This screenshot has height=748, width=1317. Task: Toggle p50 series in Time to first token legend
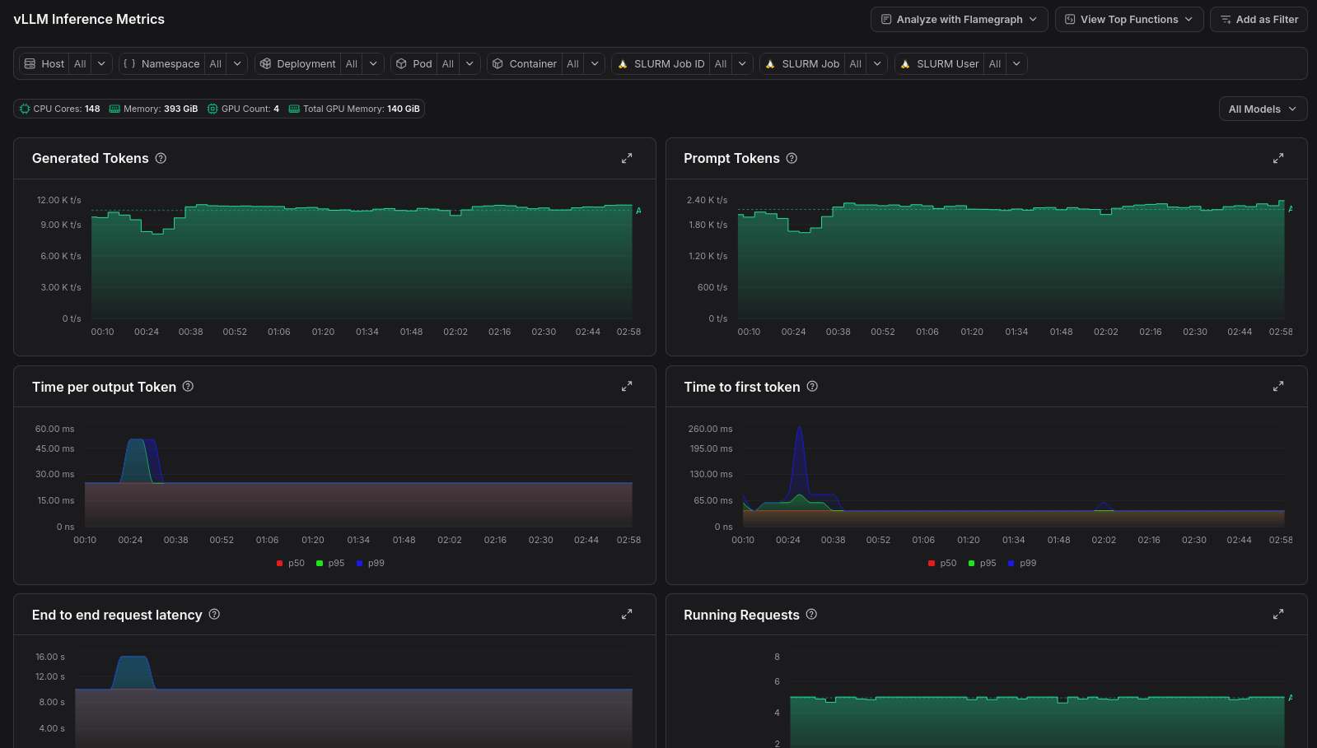[942, 563]
